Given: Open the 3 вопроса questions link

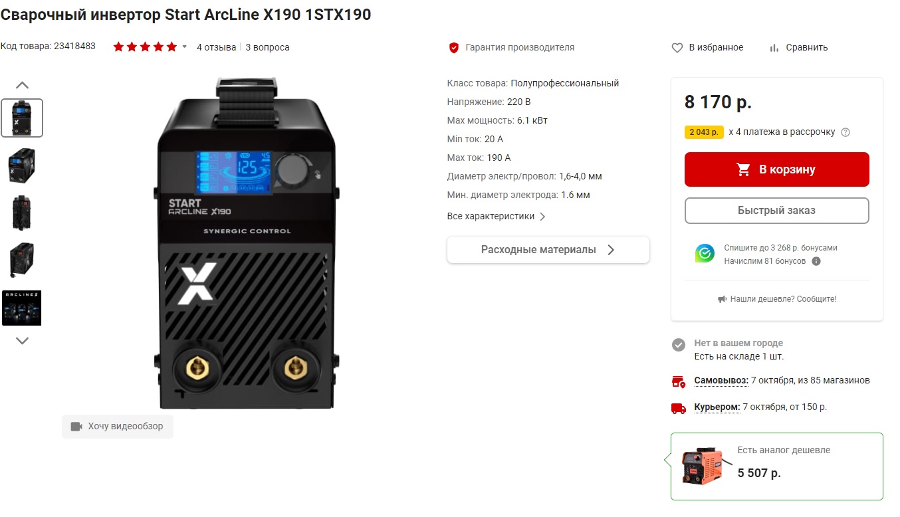Looking at the screenshot, I should pos(267,48).
